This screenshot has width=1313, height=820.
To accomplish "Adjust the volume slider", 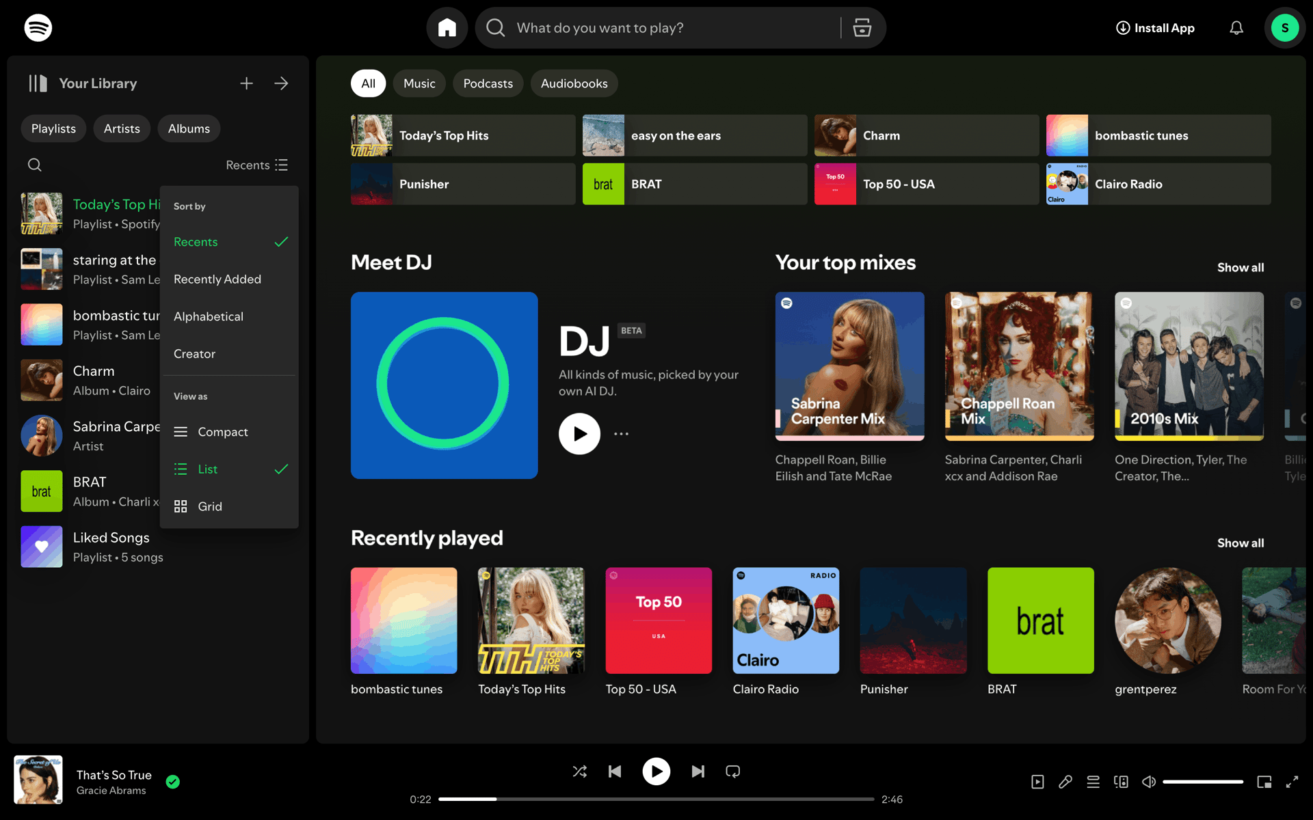I will tap(1203, 782).
